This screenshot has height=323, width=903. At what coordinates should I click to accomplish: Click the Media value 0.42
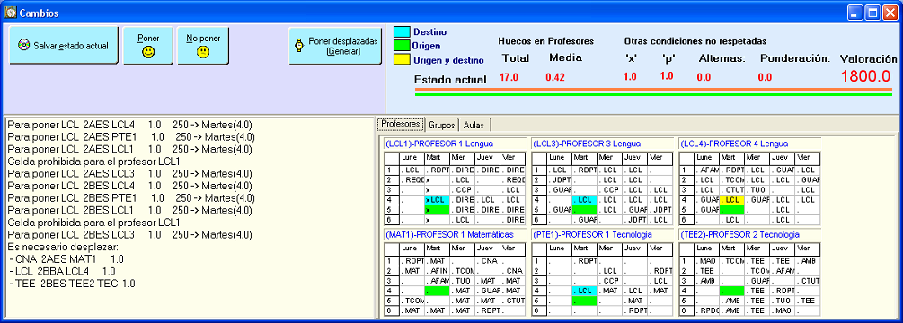(554, 77)
